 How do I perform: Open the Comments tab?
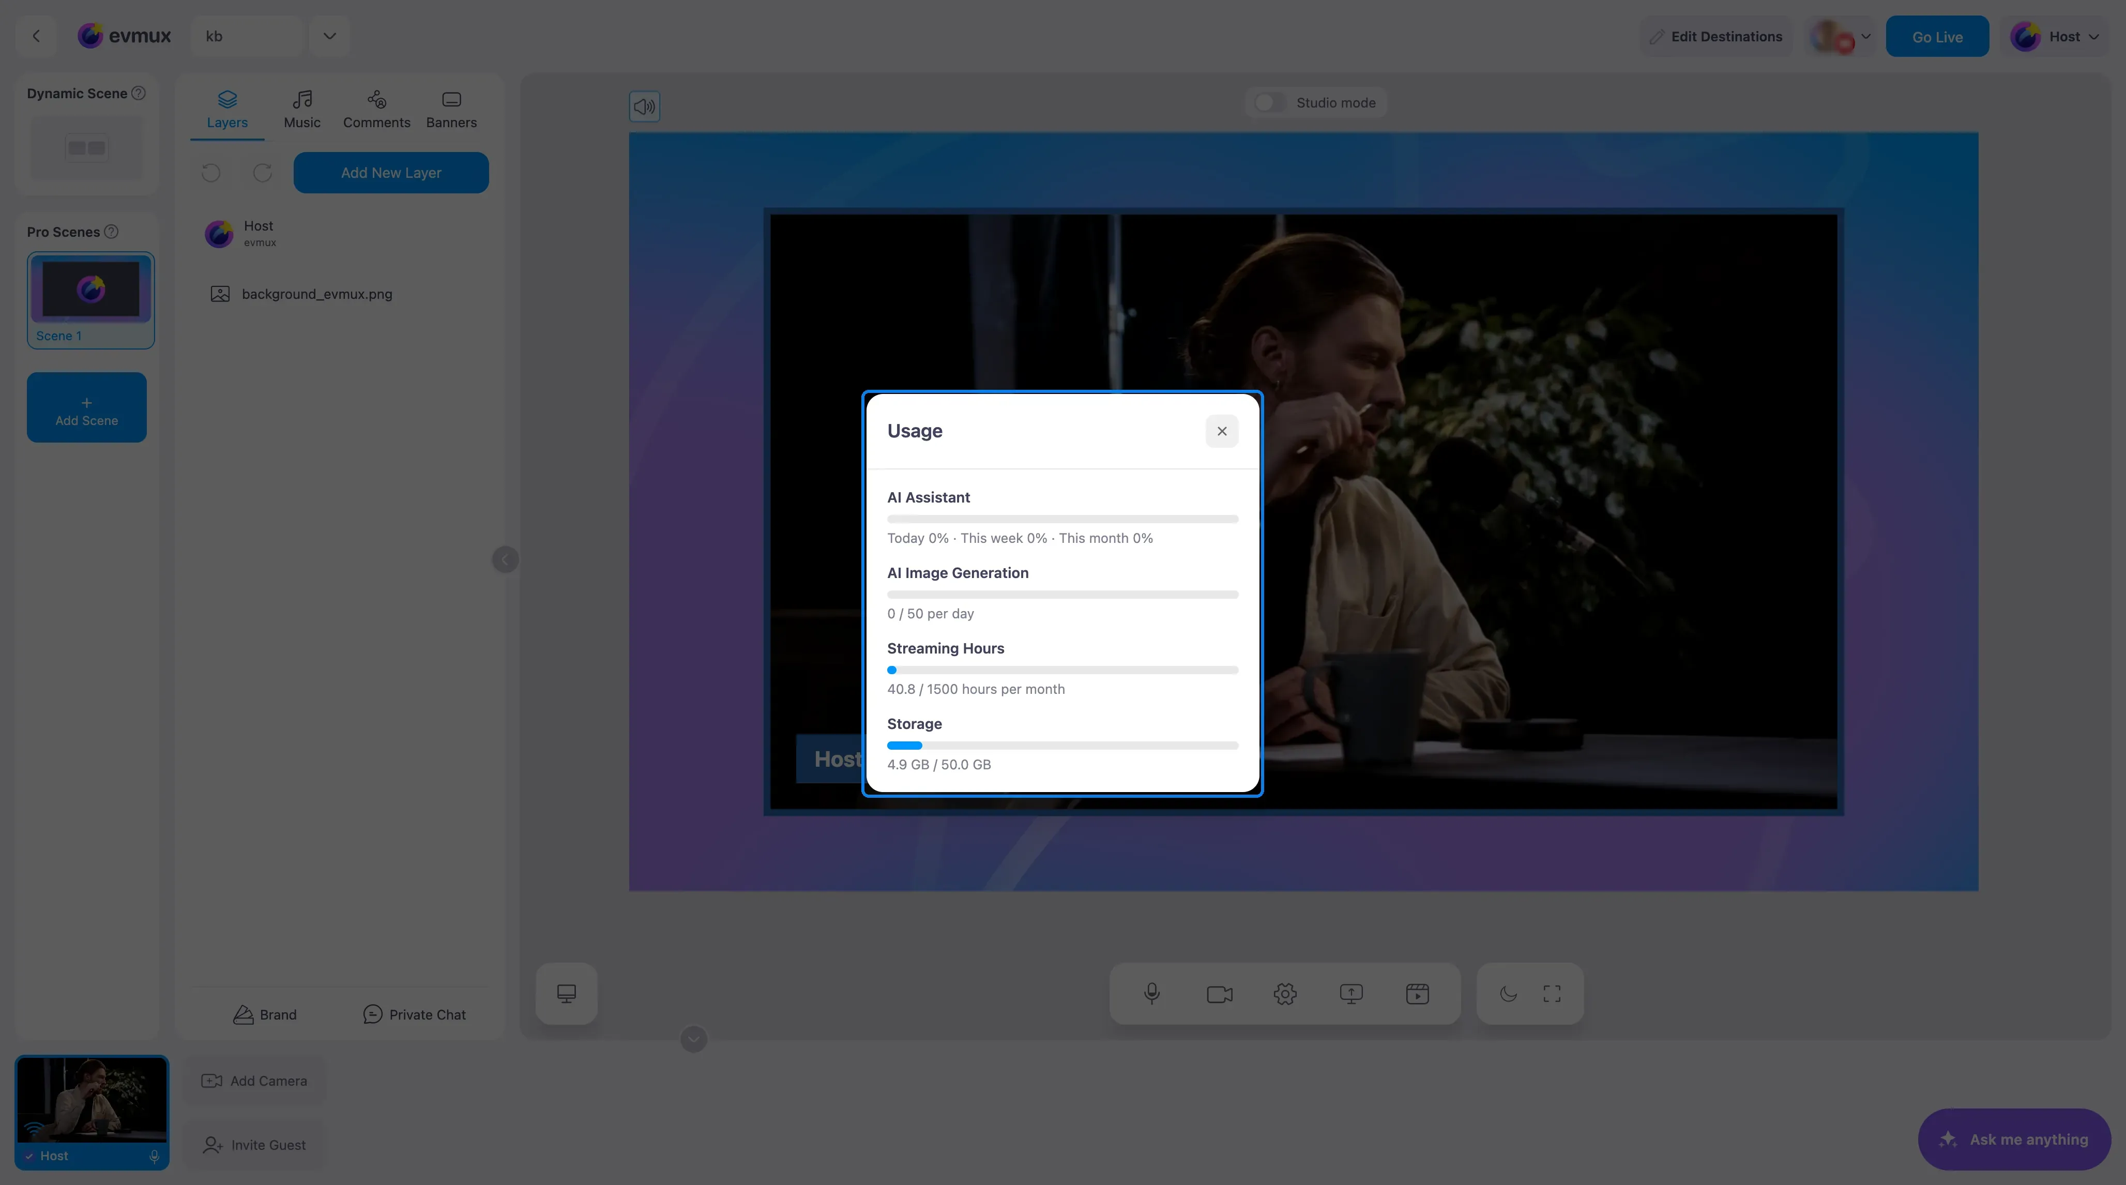pos(376,110)
